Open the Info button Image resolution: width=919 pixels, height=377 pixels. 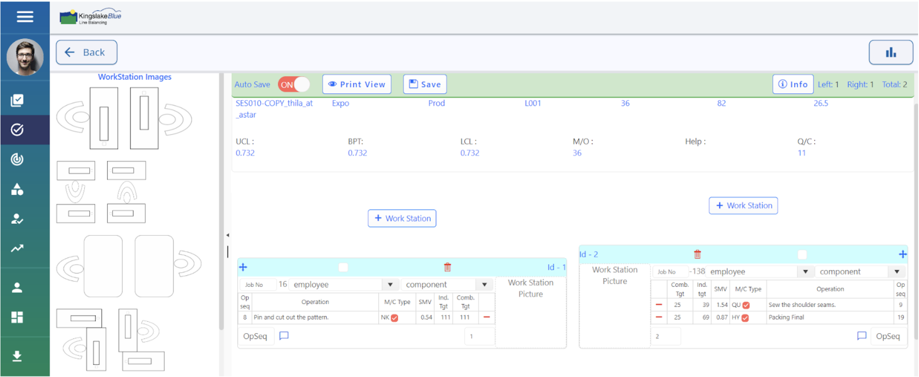793,84
